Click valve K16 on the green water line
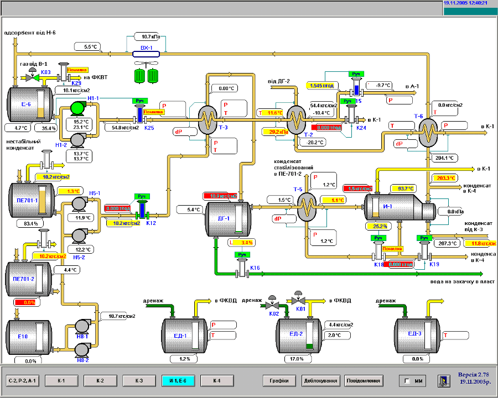Image resolution: width=498 pixels, height=398 pixels. pyautogui.click(x=241, y=268)
